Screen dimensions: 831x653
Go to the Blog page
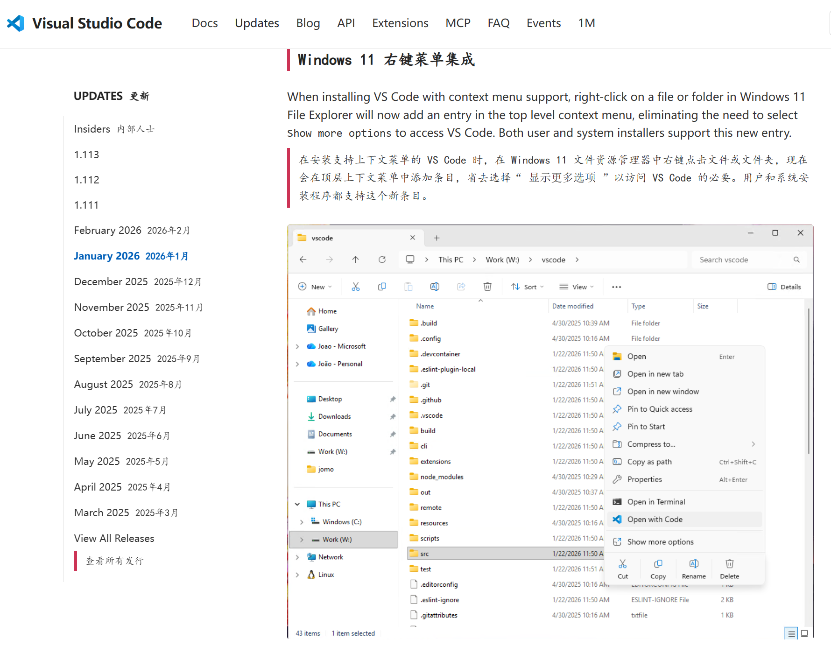pyautogui.click(x=308, y=23)
